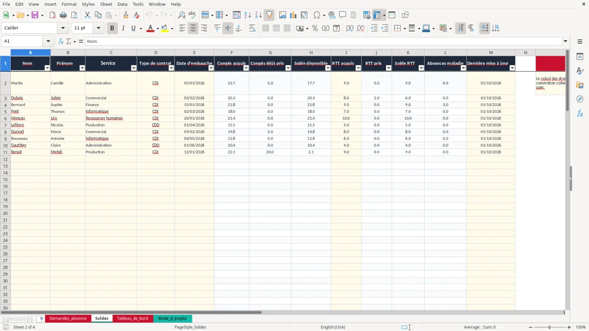Screen dimensions: 589x331
Task: Clear direct formatting icon
Action: click(137, 15)
